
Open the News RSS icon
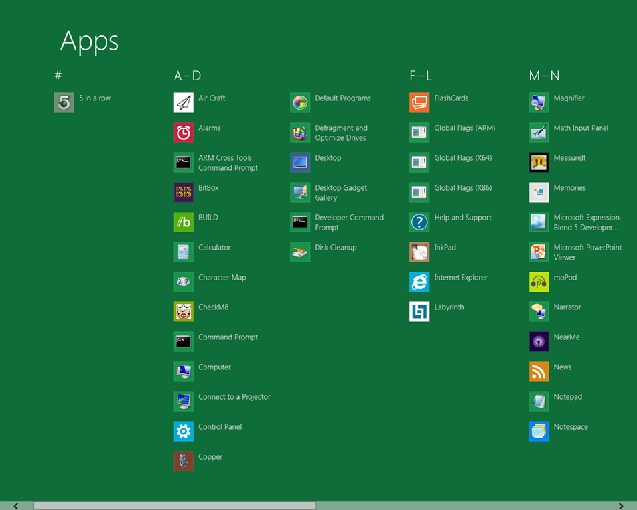coord(539,371)
